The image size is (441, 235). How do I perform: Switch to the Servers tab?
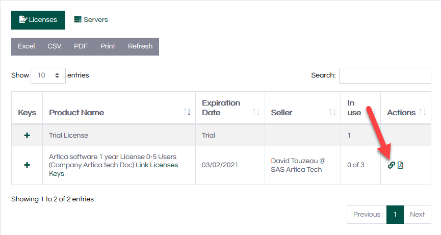(x=91, y=19)
